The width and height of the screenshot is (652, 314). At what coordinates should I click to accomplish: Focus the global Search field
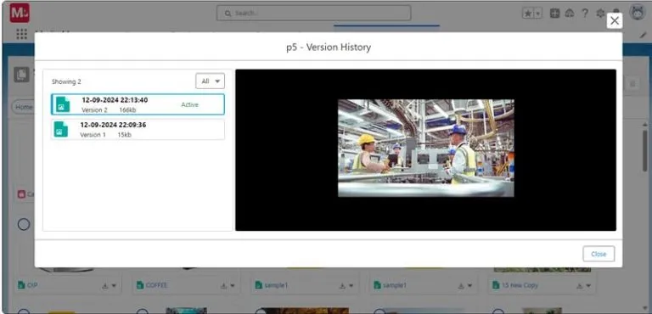[313, 14]
